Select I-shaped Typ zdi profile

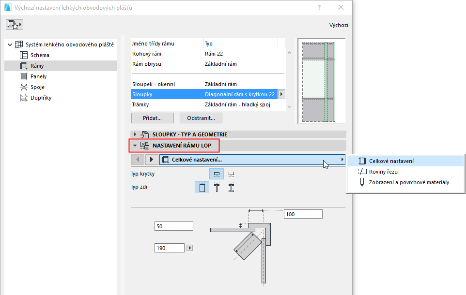tap(231, 187)
